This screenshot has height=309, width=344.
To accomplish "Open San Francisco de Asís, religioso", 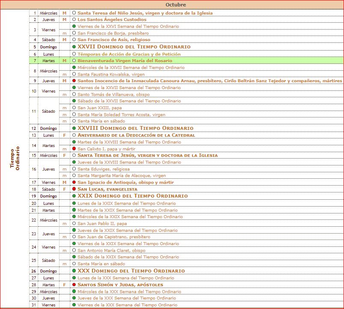I will point(113,40).
